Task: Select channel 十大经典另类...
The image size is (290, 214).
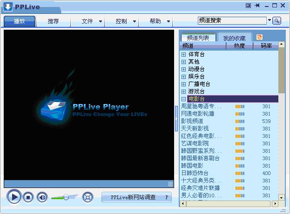Action: [x=201, y=181]
